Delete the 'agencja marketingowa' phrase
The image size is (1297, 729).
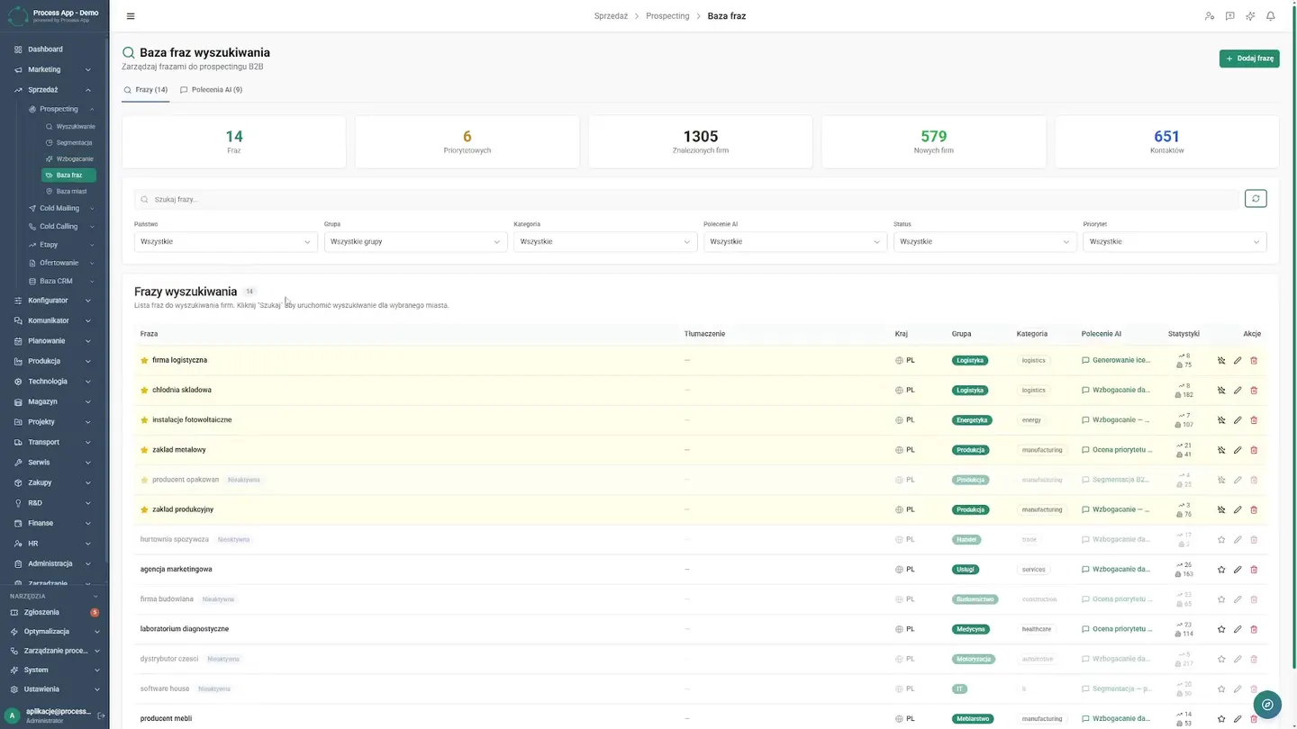point(1254,570)
